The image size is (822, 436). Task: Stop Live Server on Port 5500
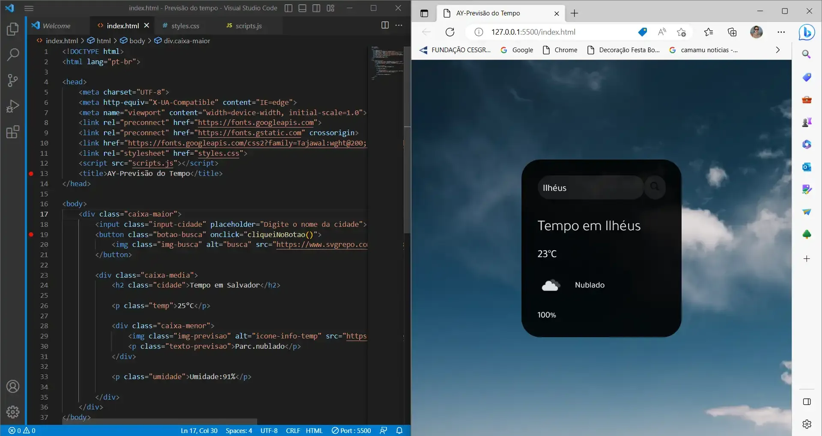pyautogui.click(x=351, y=430)
